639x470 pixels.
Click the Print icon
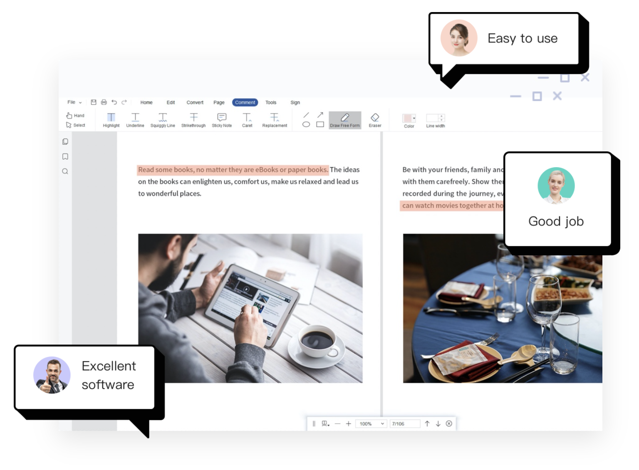[x=104, y=102]
